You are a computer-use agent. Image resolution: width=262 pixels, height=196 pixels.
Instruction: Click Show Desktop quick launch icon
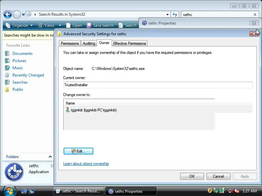click(24, 191)
